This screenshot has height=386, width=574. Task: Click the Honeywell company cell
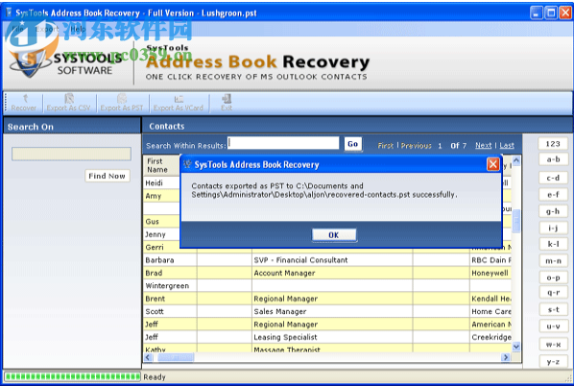point(490,273)
